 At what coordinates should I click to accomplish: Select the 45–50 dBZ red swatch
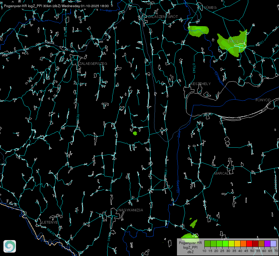pos(249,243)
